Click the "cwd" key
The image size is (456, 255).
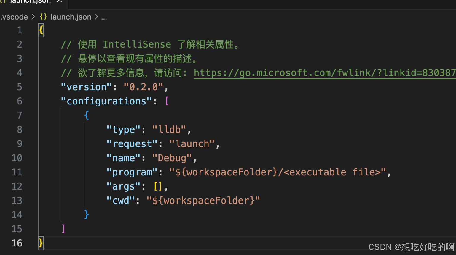click(121, 201)
